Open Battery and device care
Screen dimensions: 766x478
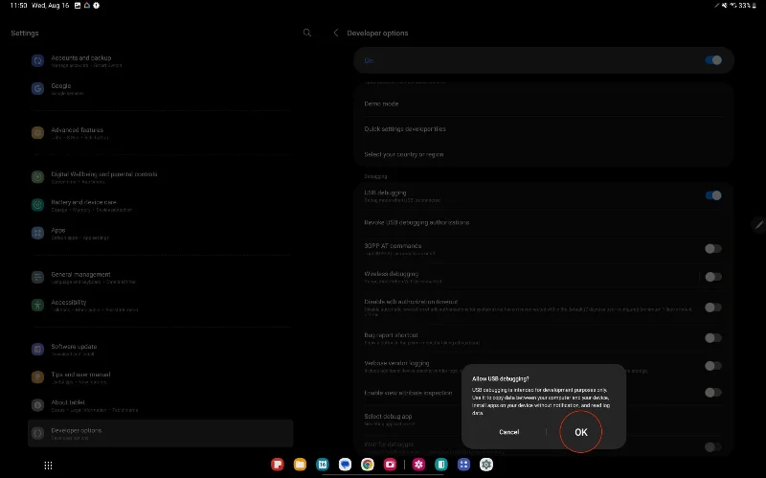tap(160, 205)
